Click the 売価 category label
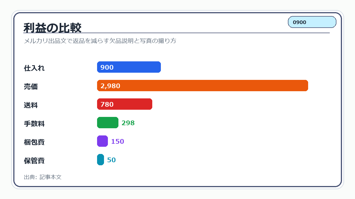Viewport: 355px width, 199px height. pos(31,87)
